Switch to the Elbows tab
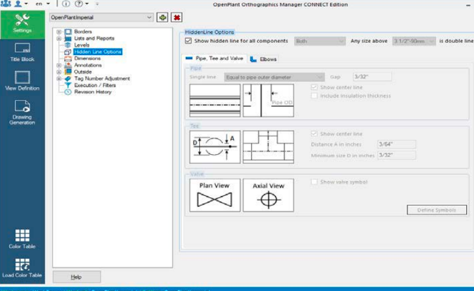The width and height of the screenshot is (474, 291). tap(263, 59)
